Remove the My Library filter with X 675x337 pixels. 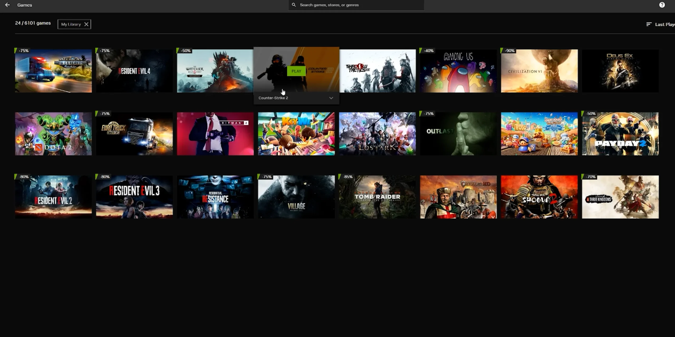[86, 24]
